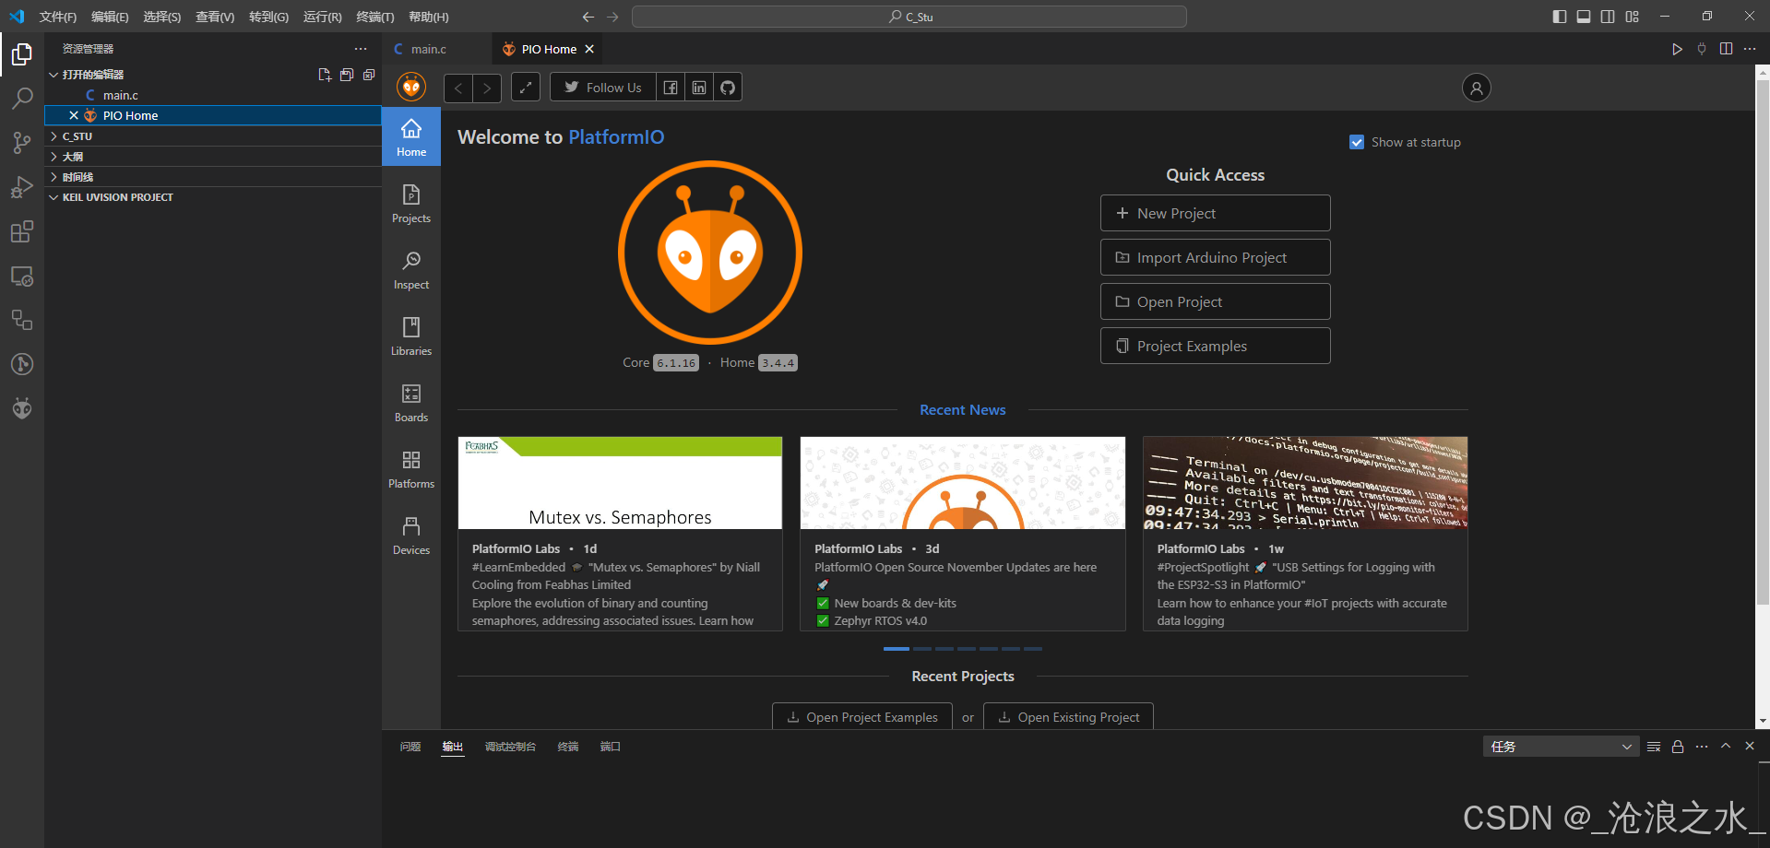Image resolution: width=1770 pixels, height=848 pixels.
Task: Expand PIO Home to full view
Action: click(526, 88)
